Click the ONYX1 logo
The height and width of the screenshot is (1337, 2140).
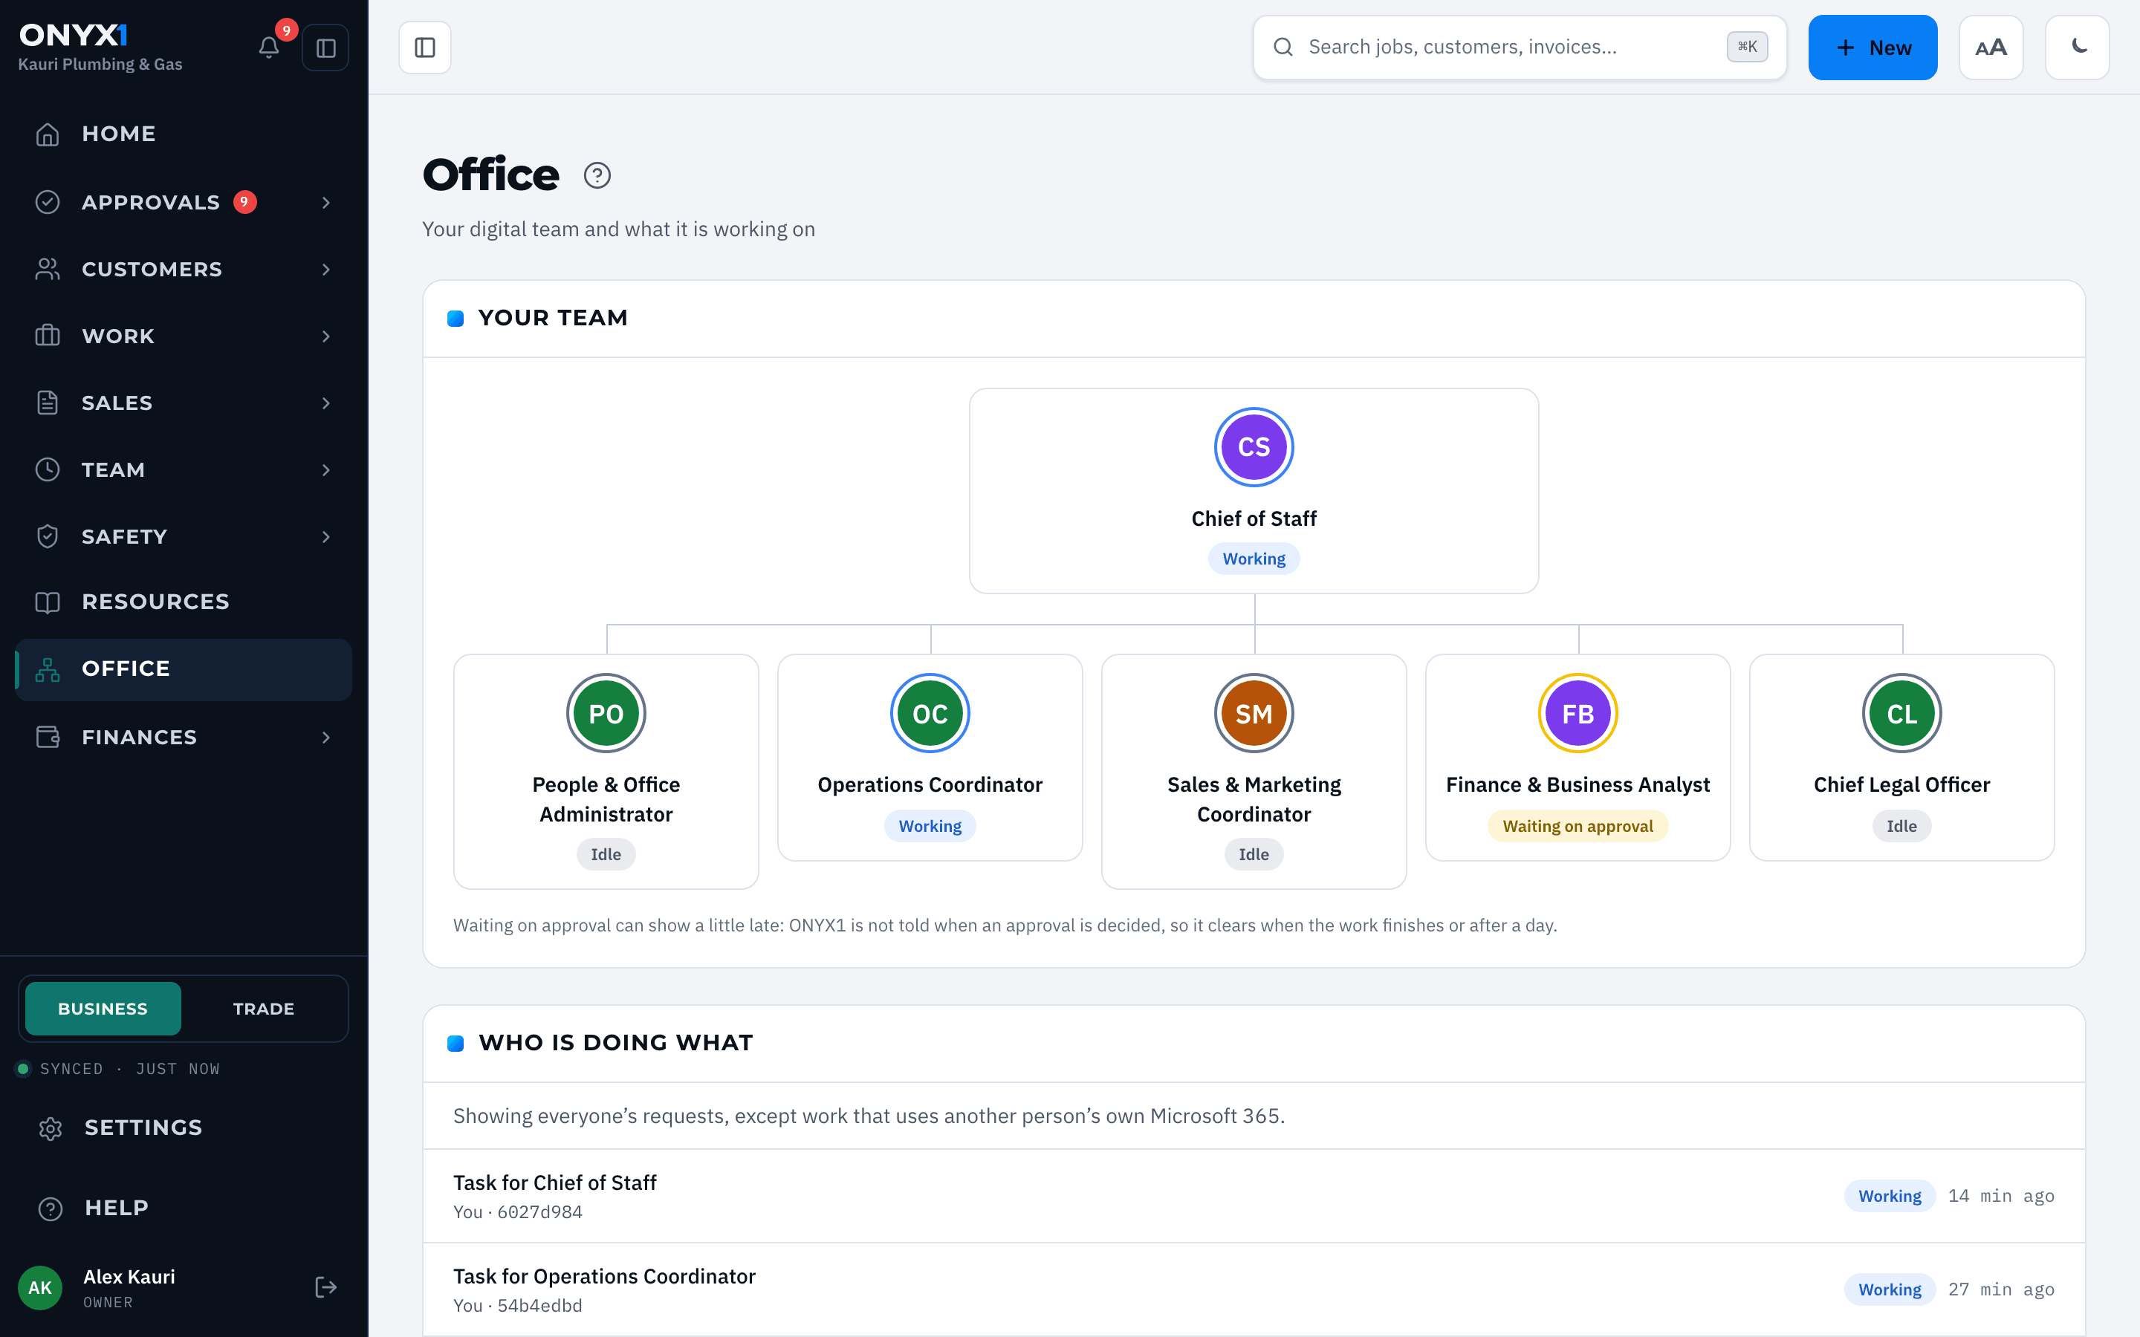click(74, 36)
